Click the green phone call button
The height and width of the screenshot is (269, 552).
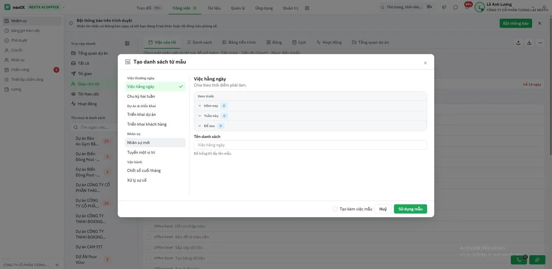519,260
